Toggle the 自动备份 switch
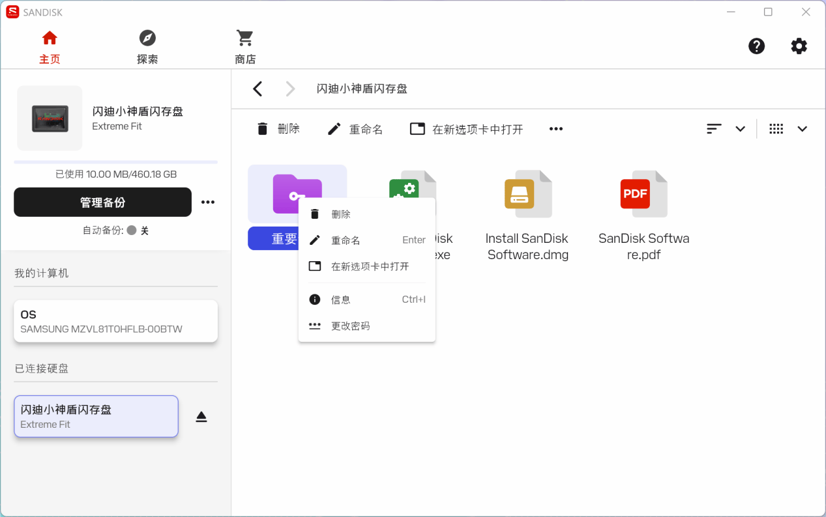 point(132,231)
